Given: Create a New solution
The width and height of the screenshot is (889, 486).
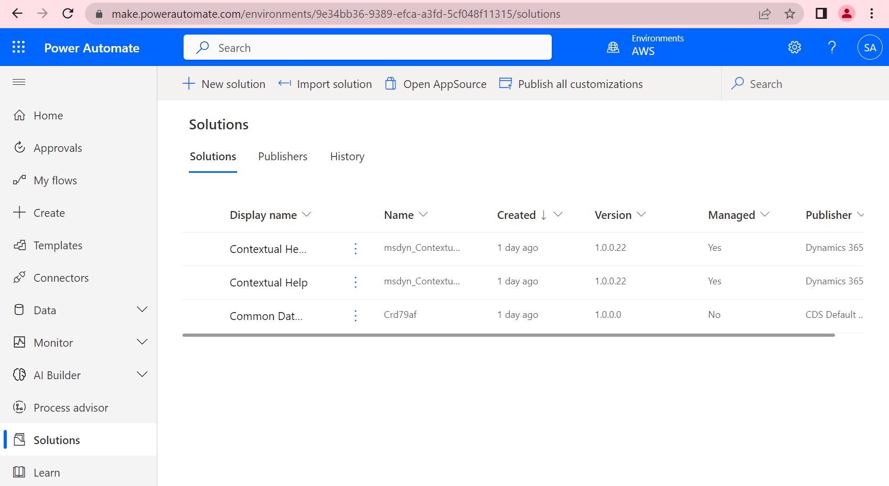Looking at the screenshot, I should coord(224,84).
